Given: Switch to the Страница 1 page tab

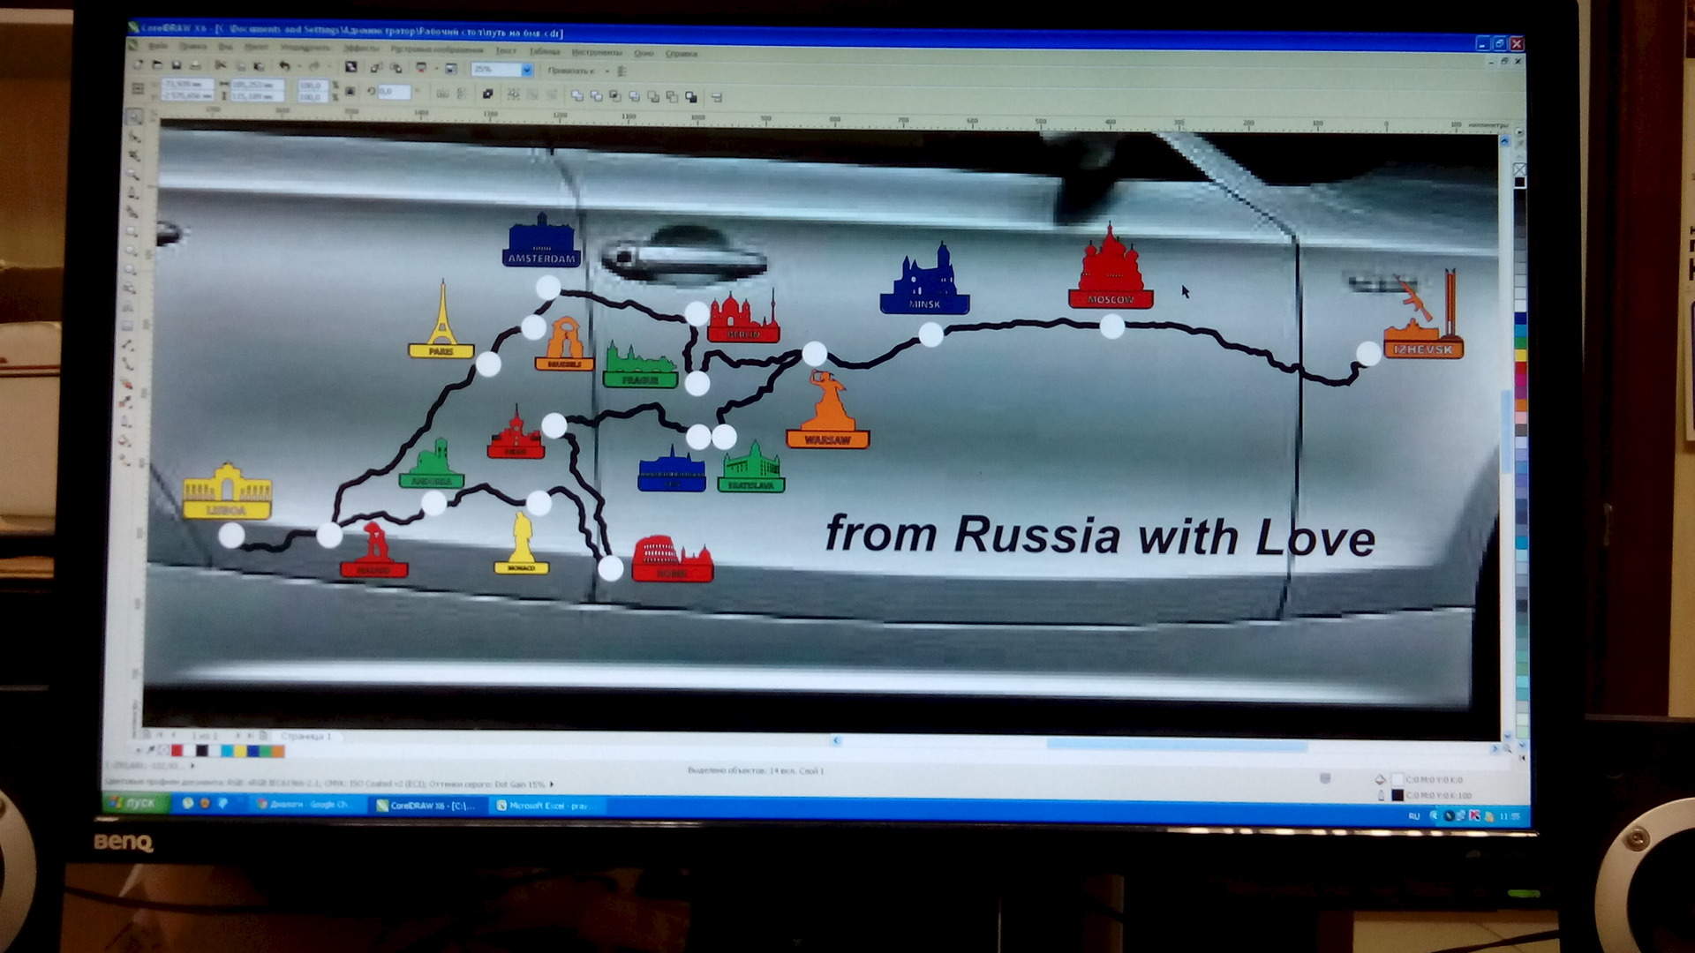Looking at the screenshot, I should 305,736.
